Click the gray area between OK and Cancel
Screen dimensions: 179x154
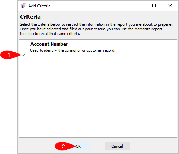[98, 146]
